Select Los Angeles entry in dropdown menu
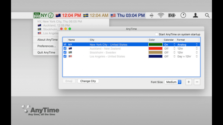Image resolution: width=223 pixels, height=125 pixels. [x=48, y=33]
